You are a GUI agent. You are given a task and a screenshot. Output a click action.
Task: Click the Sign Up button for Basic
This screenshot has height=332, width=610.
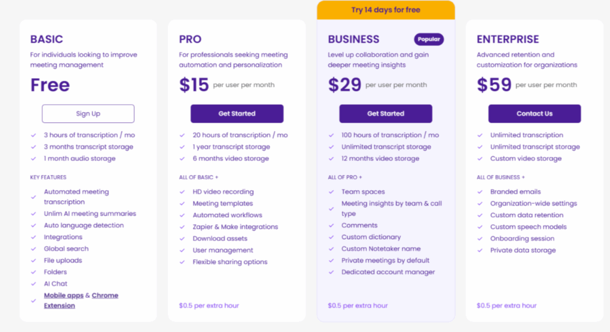[88, 114]
